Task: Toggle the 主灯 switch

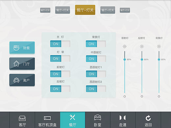Action: click(x=60, y=44)
